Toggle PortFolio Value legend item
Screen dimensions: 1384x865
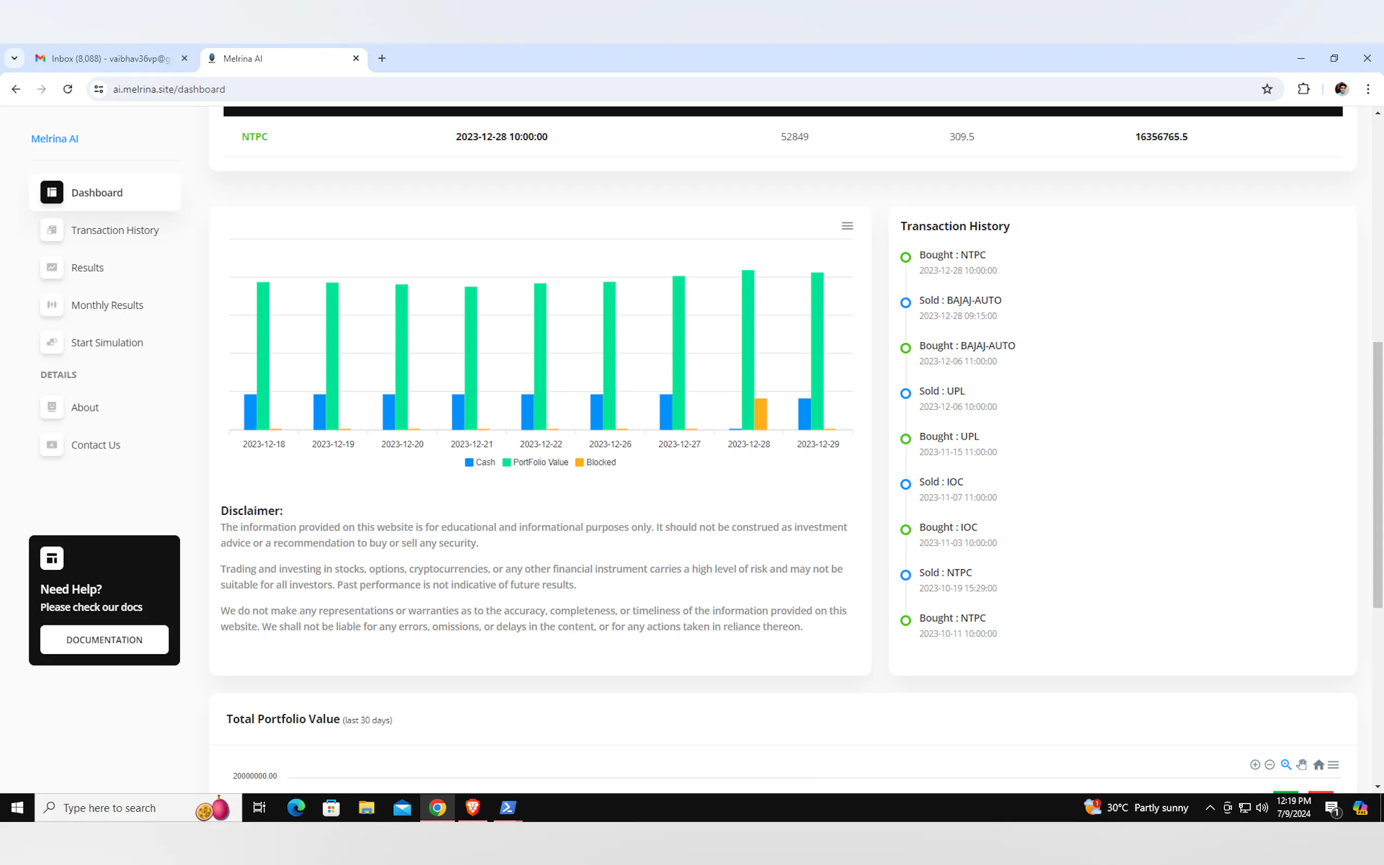(x=535, y=462)
